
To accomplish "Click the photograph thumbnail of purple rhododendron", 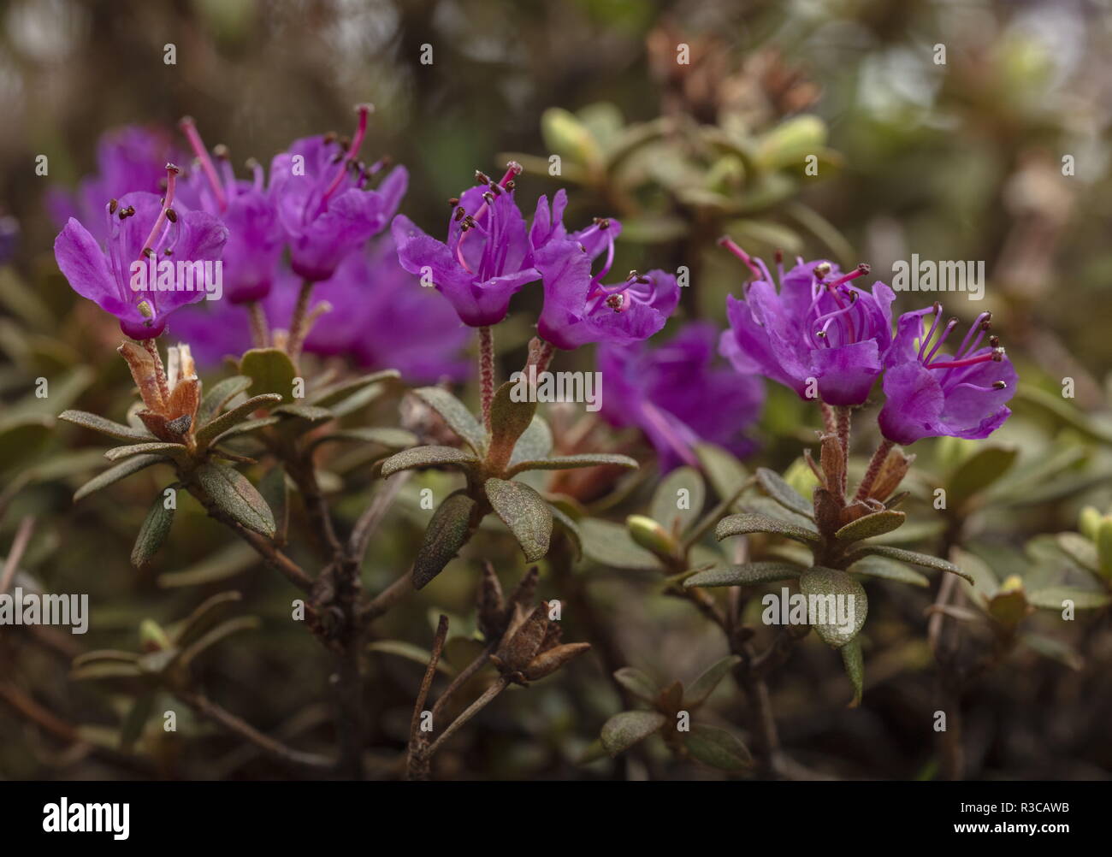I will pyautogui.click(x=556, y=390).
